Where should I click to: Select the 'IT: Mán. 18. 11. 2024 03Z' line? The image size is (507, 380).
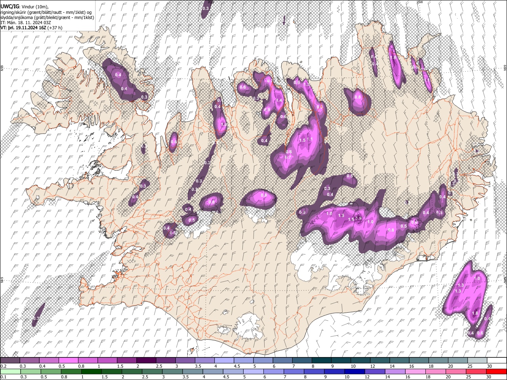coord(26,23)
